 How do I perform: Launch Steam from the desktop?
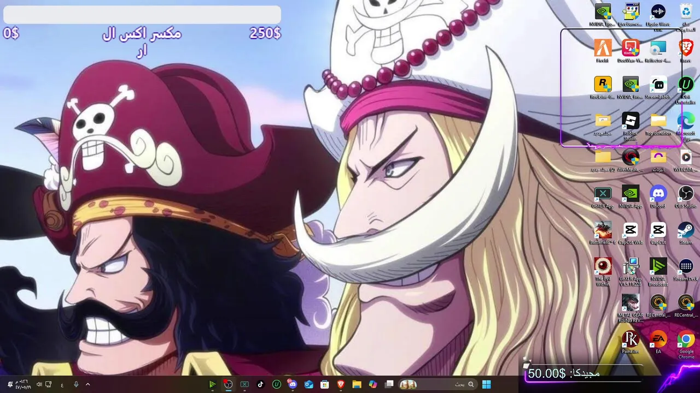tap(686, 233)
